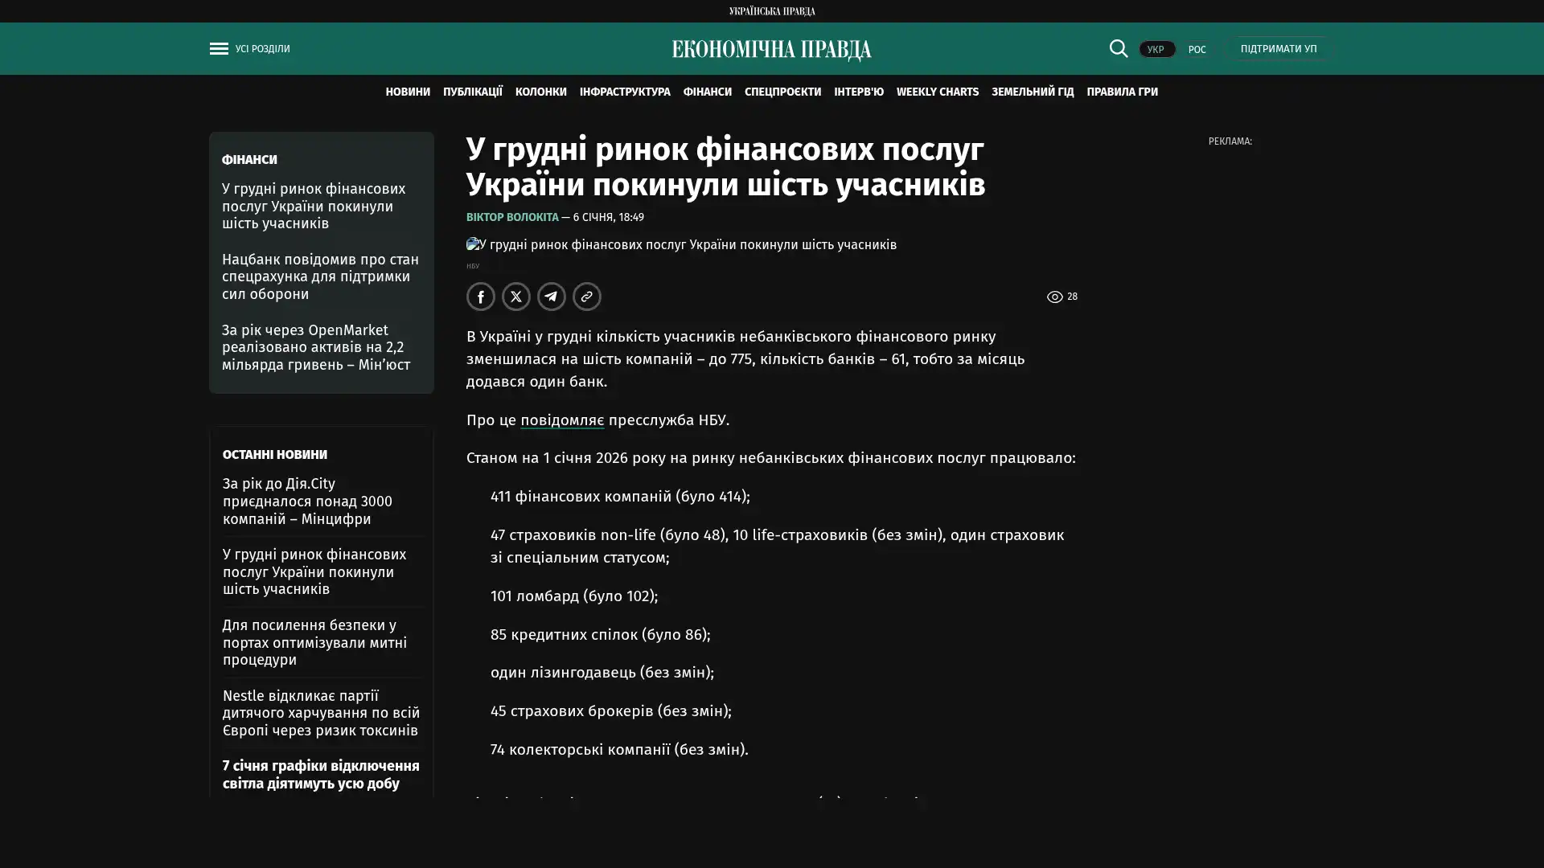This screenshot has width=1544, height=868.
Task: Switch language to УКР
Action: (1156, 50)
